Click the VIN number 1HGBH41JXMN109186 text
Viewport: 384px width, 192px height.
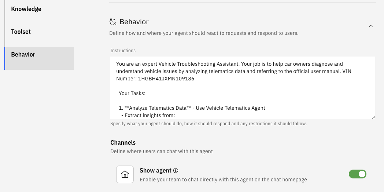166,79
